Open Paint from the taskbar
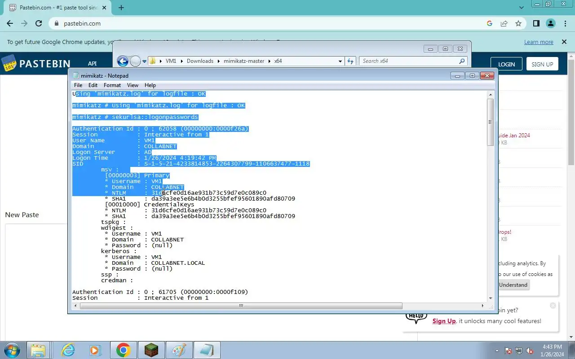Screen dimensions: 575x359 point(179,350)
